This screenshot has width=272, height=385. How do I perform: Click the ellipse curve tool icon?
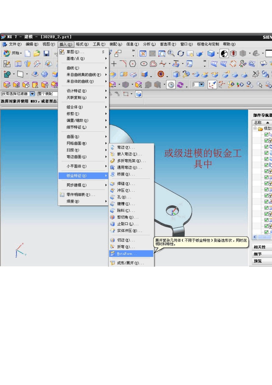coord(144,64)
